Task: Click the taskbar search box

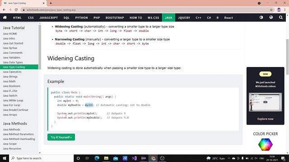Action: point(41,158)
